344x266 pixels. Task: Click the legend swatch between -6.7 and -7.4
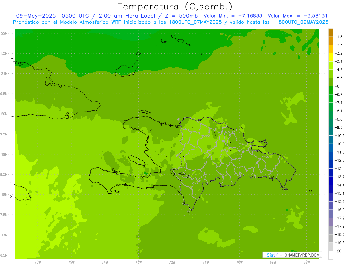(331, 98)
